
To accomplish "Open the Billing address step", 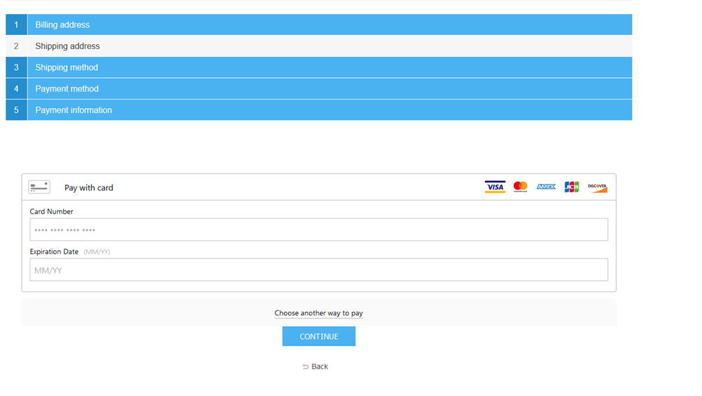I will pyautogui.click(x=319, y=25).
